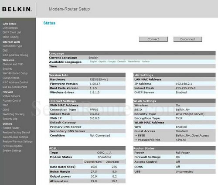Open the Security Log page
Viewport: 218px width, 185px height.
click(10, 119)
